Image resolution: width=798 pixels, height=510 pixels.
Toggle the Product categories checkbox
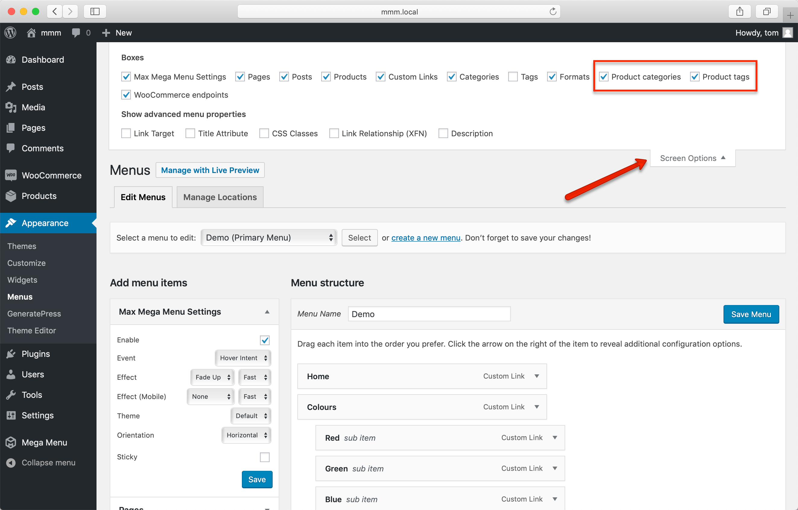coord(604,76)
